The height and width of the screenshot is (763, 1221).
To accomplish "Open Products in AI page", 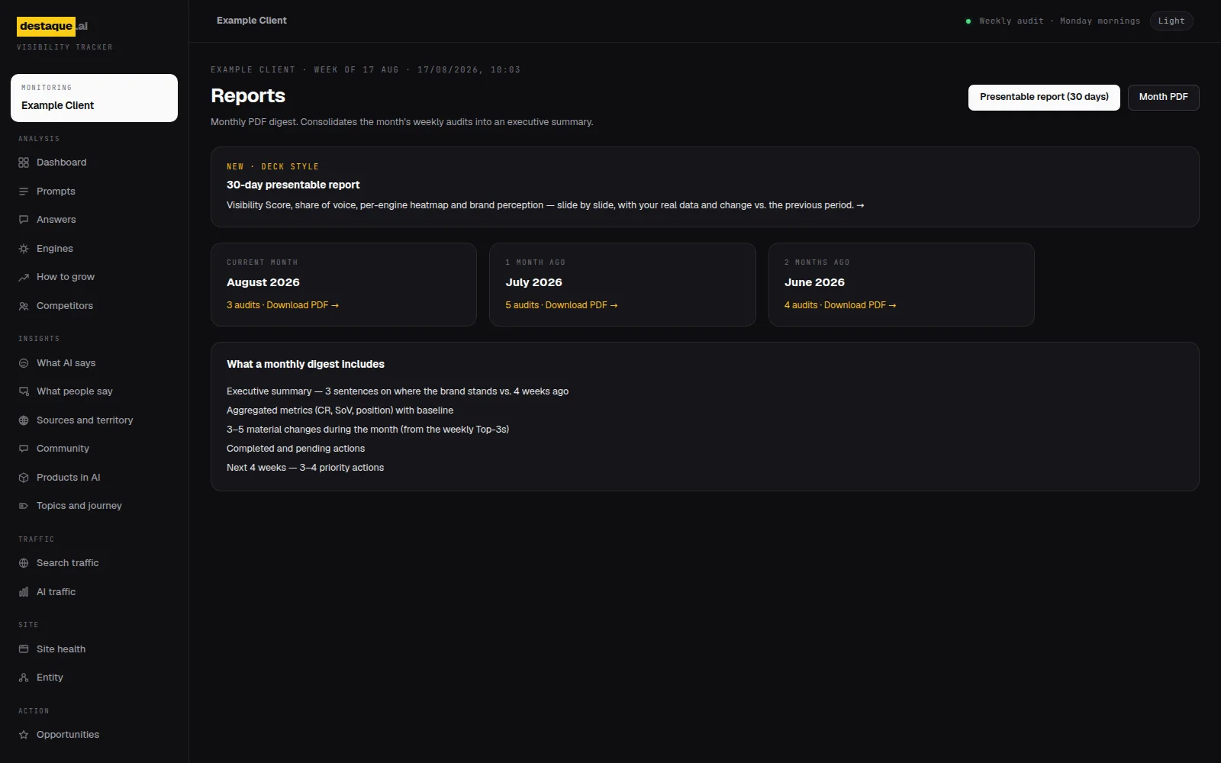I will 94,478.
